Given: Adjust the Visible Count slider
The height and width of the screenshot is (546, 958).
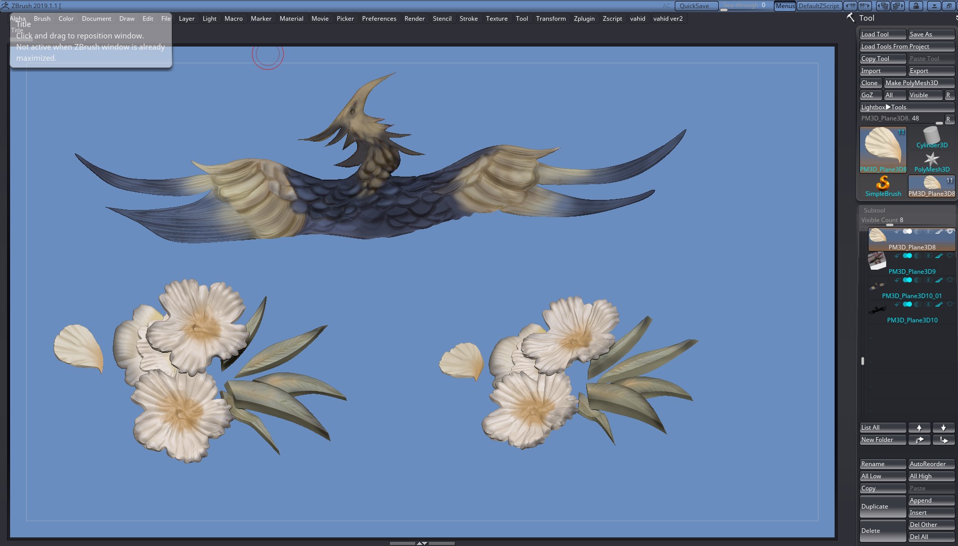Looking at the screenshot, I should pyautogui.click(x=907, y=221).
